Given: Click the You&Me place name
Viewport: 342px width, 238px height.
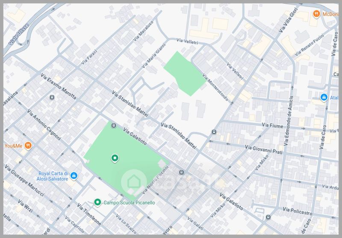Looking at the screenshot, I should click(13, 146).
